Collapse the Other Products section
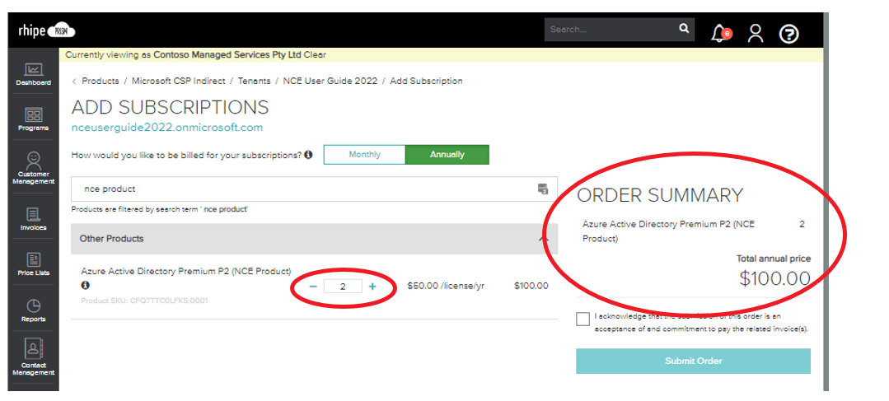889x401 pixels. click(542, 239)
